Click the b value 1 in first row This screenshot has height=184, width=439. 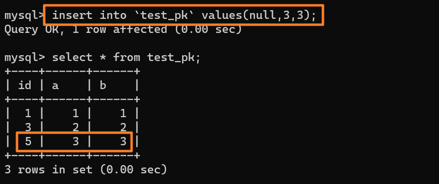point(123,113)
